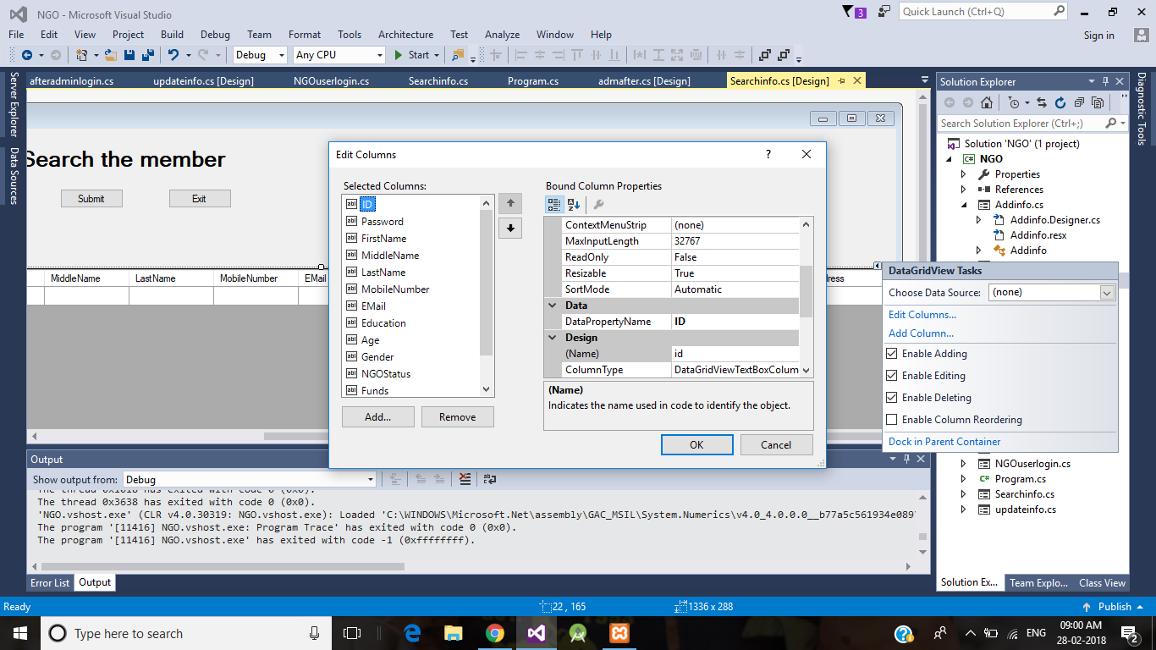Toggle word wrap in Output panel
This screenshot has width=1156, height=650.
pyautogui.click(x=490, y=479)
